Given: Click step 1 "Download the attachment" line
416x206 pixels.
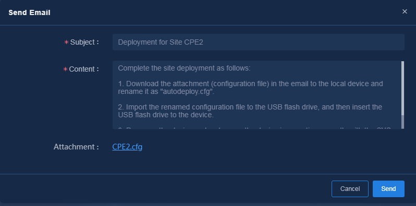Looking at the screenshot, I should (250, 84).
